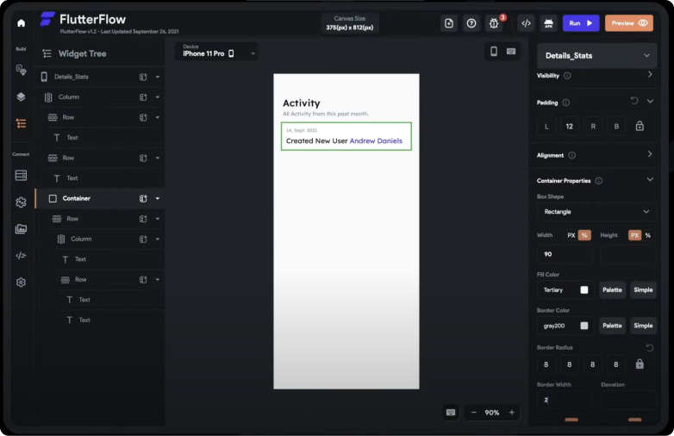Click the Elevation input field
The height and width of the screenshot is (436, 674).
point(628,400)
